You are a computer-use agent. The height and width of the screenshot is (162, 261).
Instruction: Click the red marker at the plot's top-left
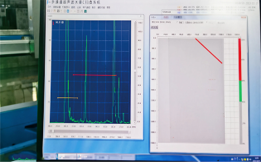coord(53,23)
